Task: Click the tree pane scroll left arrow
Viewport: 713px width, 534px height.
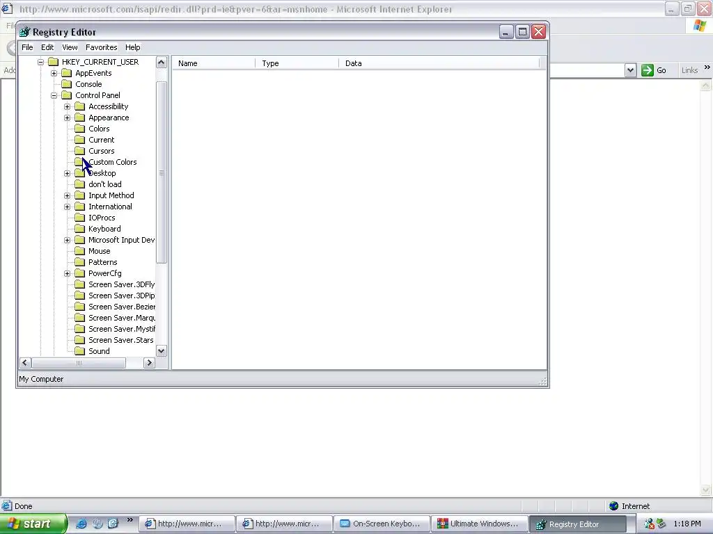Action: point(25,363)
